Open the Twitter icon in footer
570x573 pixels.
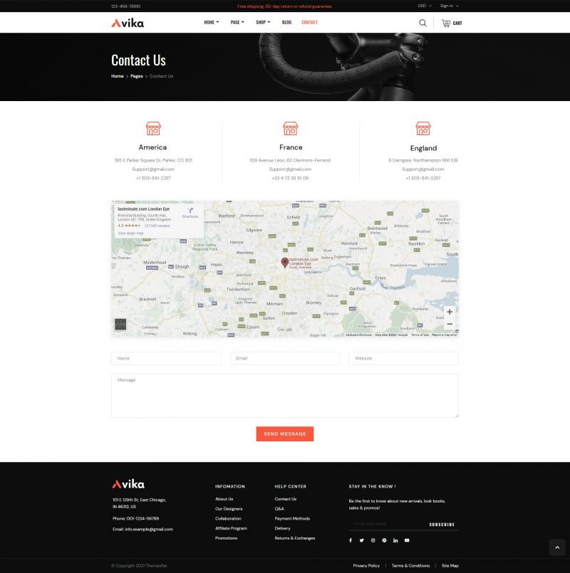[361, 540]
